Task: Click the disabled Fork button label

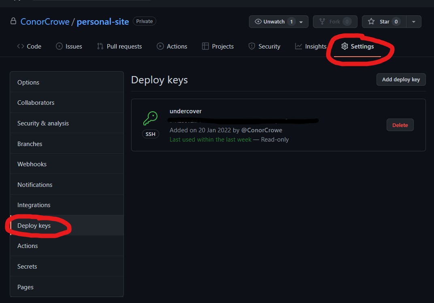Action: (334, 21)
